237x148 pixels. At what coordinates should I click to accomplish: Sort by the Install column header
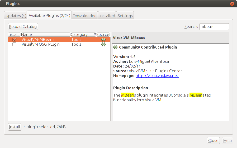(x=14, y=35)
